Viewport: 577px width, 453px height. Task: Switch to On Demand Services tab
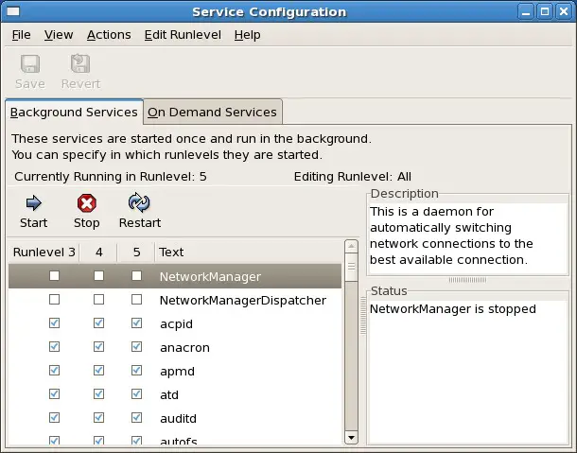pyautogui.click(x=212, y=112)
